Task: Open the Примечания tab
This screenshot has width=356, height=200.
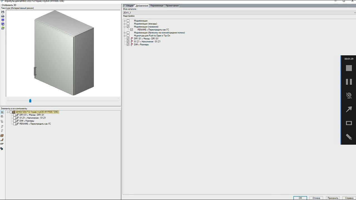Action: coord(172,6)
